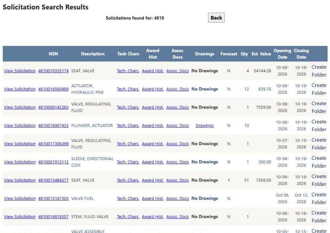Open NSN link 4810016007433

pyautogui.click(x=53, y=126)
